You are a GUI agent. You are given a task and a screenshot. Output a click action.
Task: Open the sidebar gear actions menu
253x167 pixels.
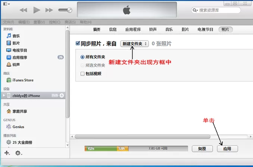[x=19, y=153]
